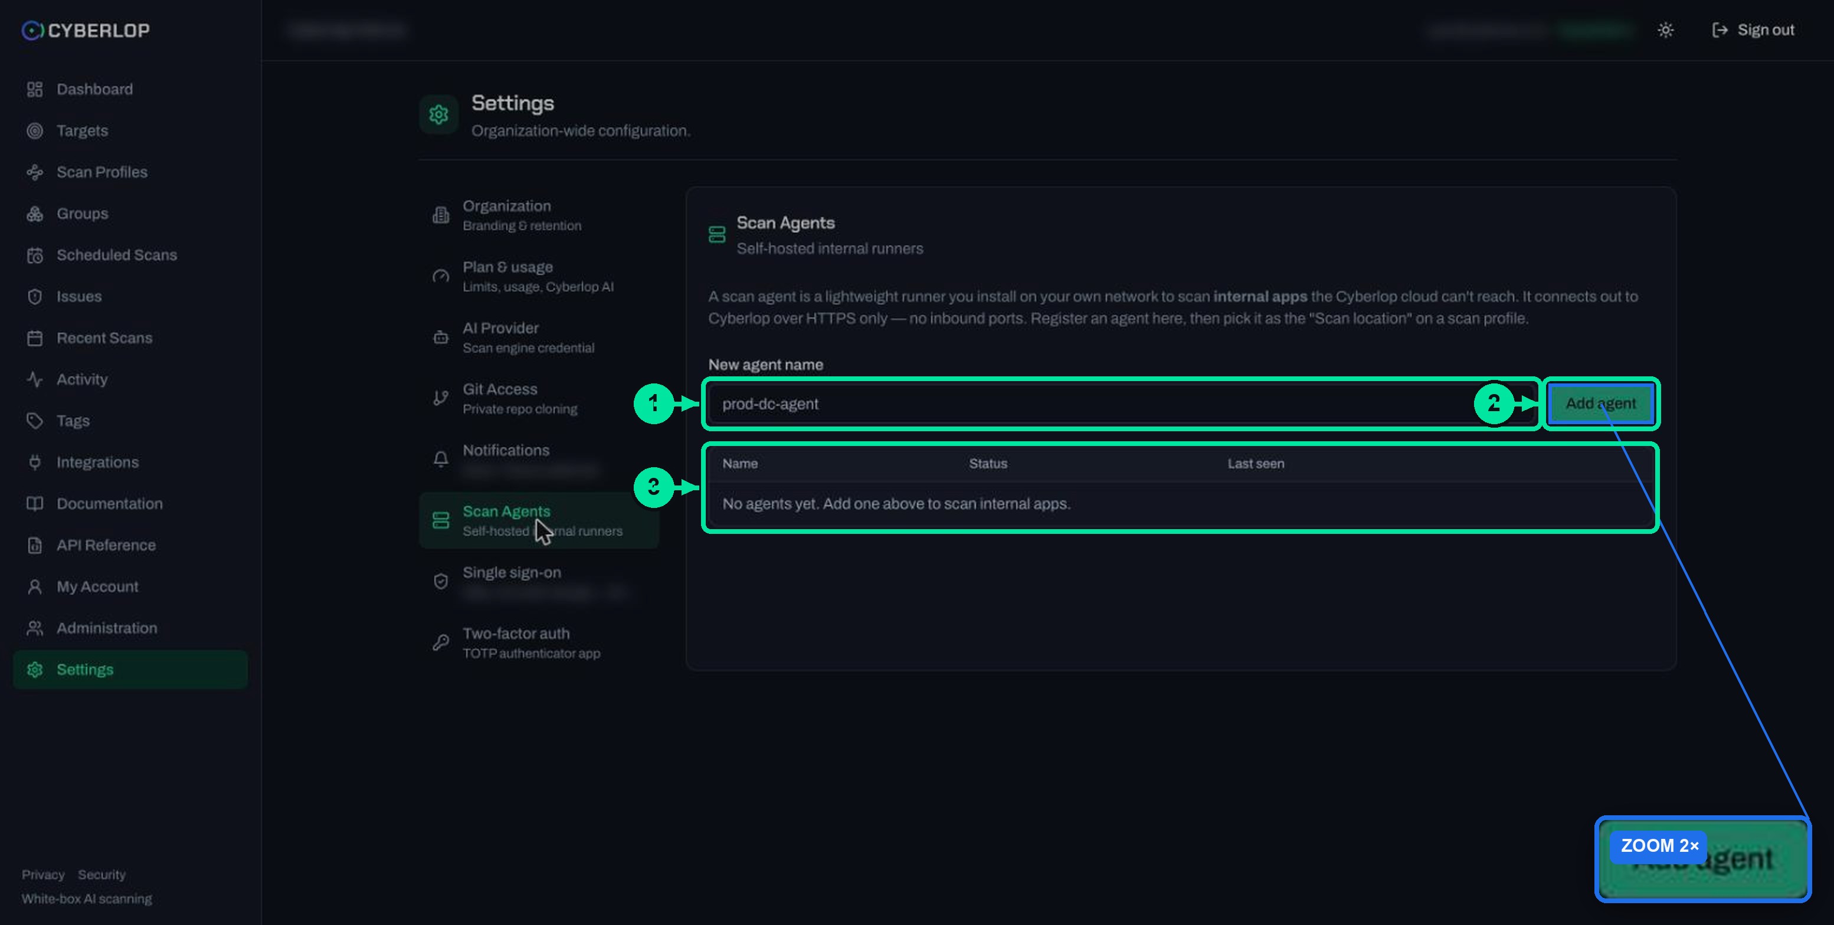Click the API Reference file icon

pyautogui.click(x=34, y=545)
